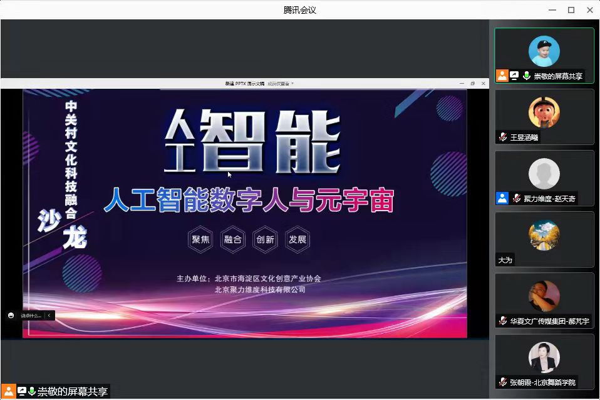Click the slide subtitle 人工智能数字人与元宇宙
600x400 pixels.
pos(249,199)
